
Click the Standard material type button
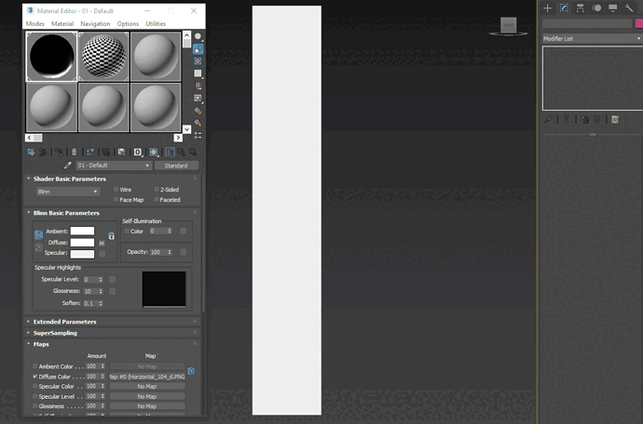point(176,166)
